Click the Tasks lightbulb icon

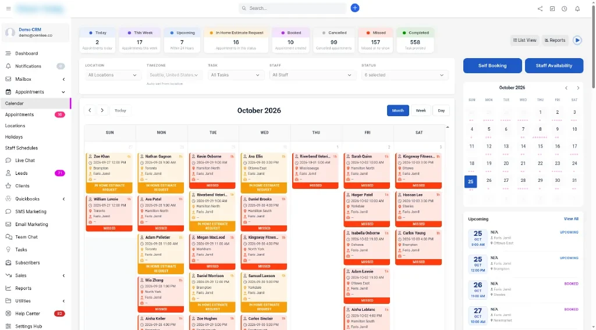click(8, 250)
